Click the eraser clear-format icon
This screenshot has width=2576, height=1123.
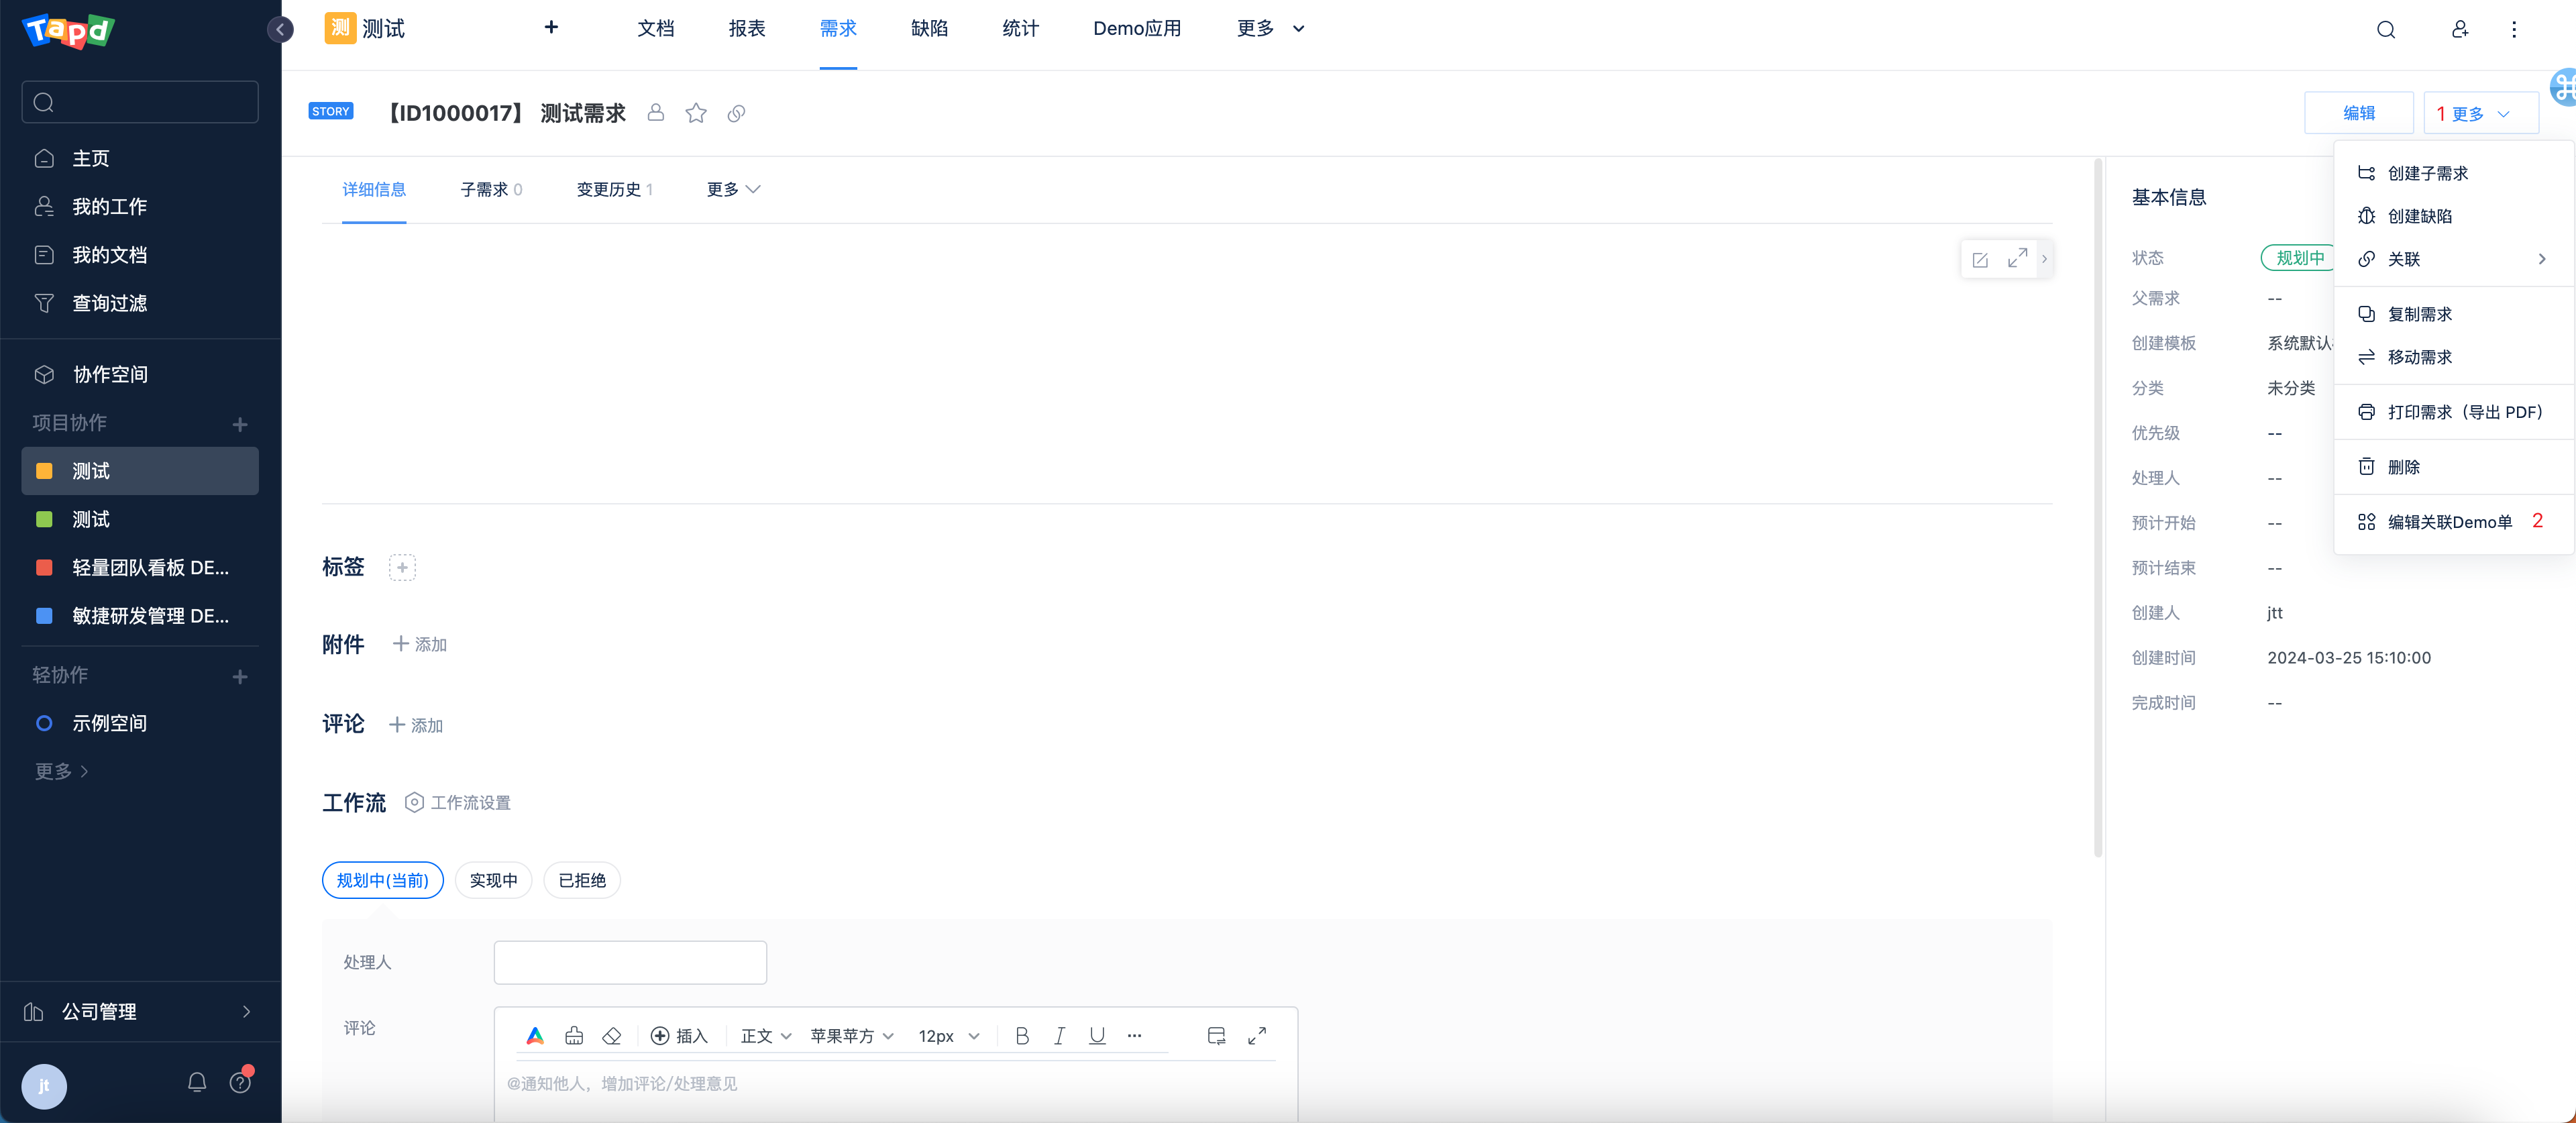(612, 1036)
